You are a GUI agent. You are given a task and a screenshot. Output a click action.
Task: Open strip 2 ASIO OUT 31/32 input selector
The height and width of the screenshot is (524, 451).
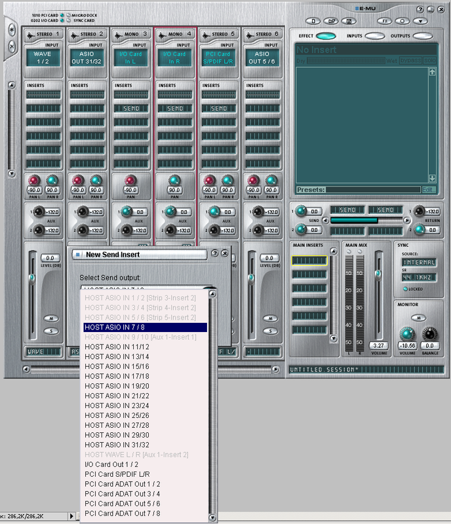87,58
